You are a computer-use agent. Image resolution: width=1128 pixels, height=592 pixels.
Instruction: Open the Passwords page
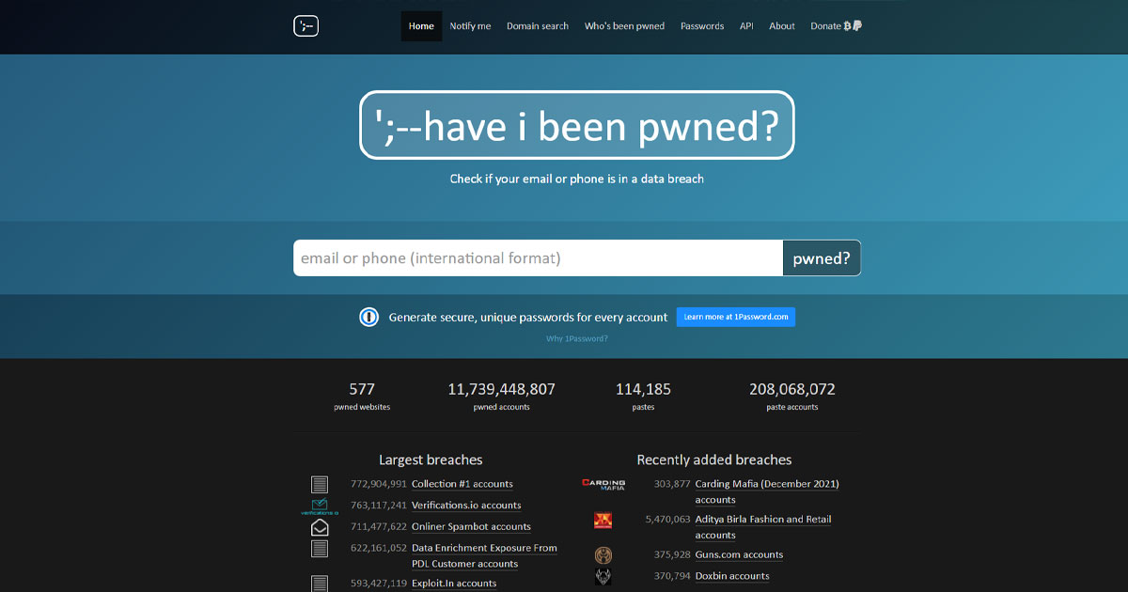[x=702, y=26]
